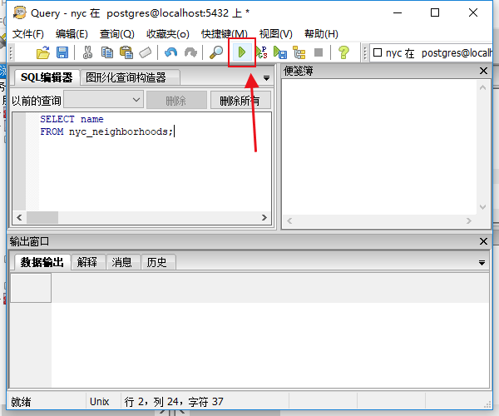Select the 历史 output tab

(157, 262)
